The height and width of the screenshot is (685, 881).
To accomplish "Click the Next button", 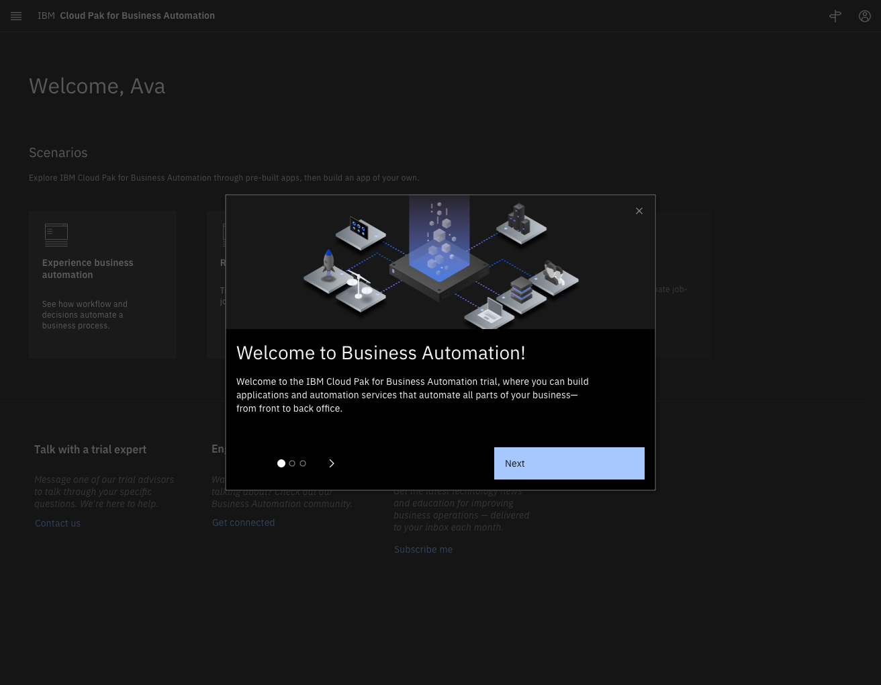I will tap(569, 463).
